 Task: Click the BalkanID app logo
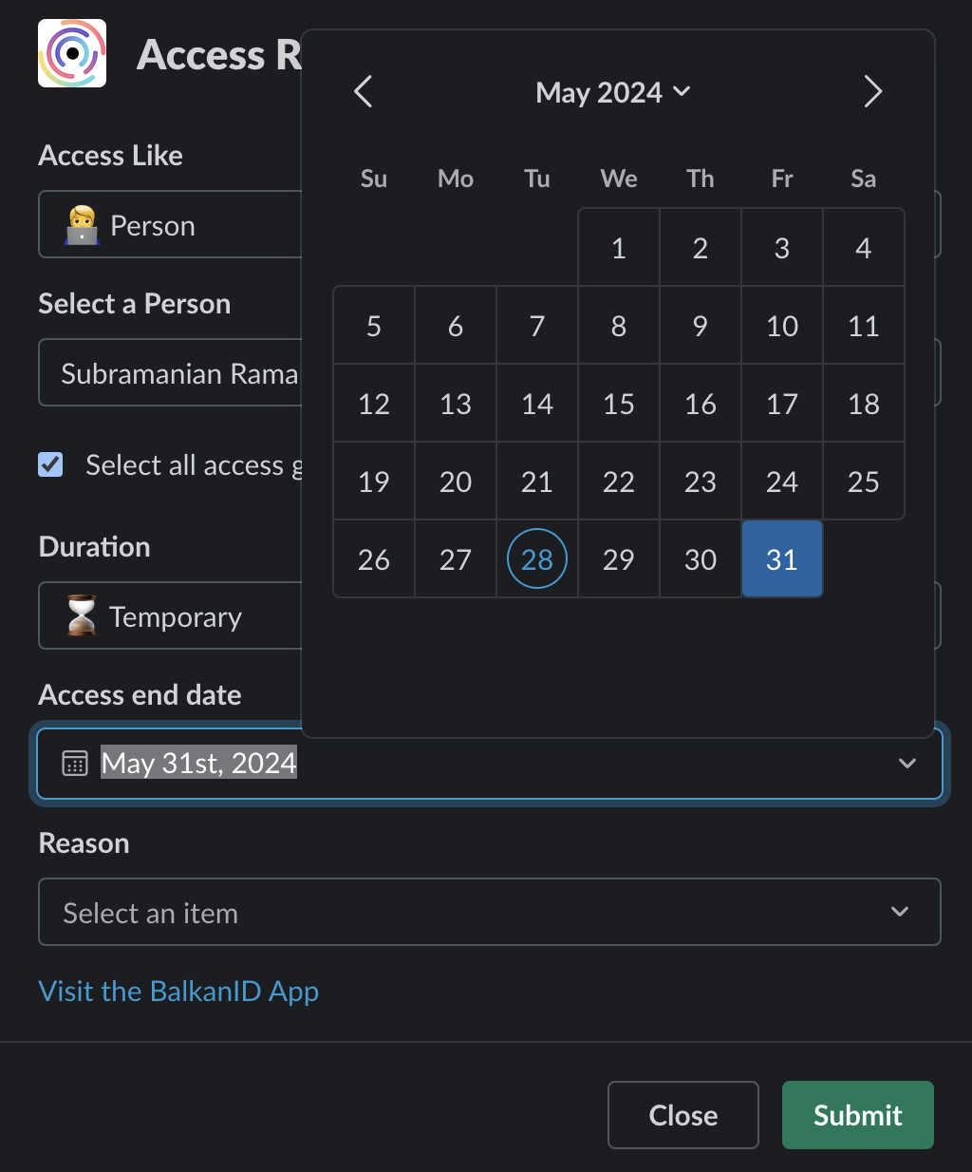coord(72,53)
